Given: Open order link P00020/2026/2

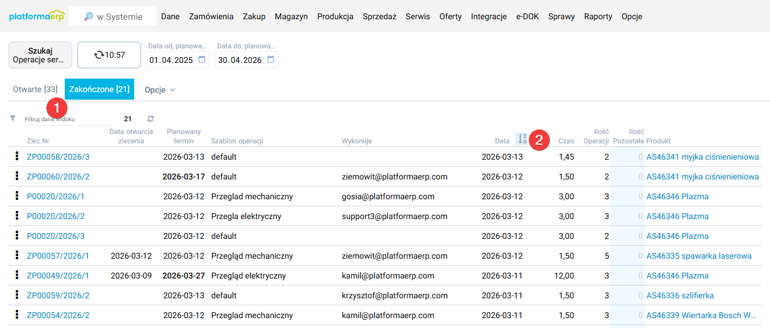Looking at the screenshot, I should click(x=55, y=216).
